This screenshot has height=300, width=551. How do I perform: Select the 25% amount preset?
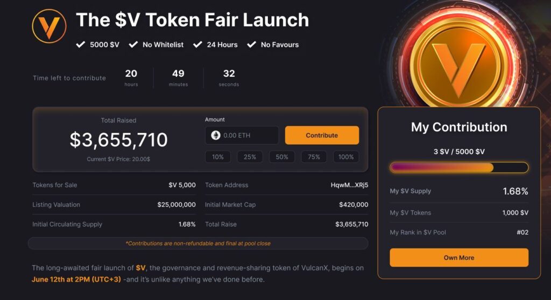tap(250, 157)
